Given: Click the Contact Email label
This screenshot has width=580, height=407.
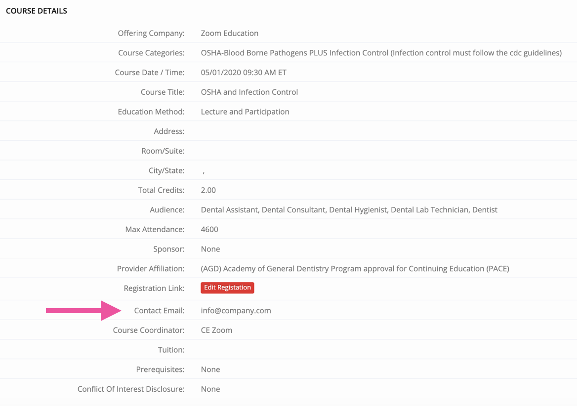Looking at the screenshot, I should pyautogui.click(x=160, y=311).
